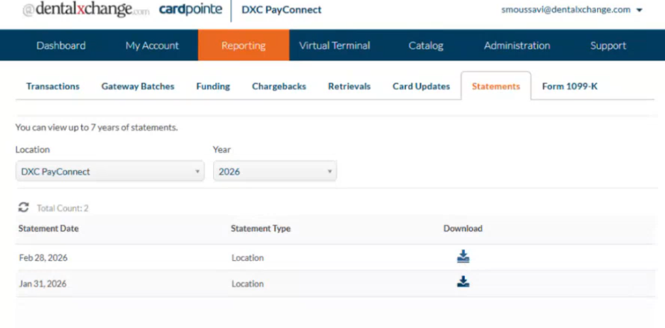Image resolution: width=665 pixels, height=328 pixels.
Task: Select the Statements tab
Action: pyautogui.click(x=496, y=87)
